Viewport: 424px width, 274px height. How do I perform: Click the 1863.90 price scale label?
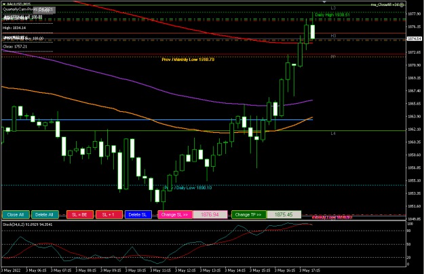[x=415, y=117]
